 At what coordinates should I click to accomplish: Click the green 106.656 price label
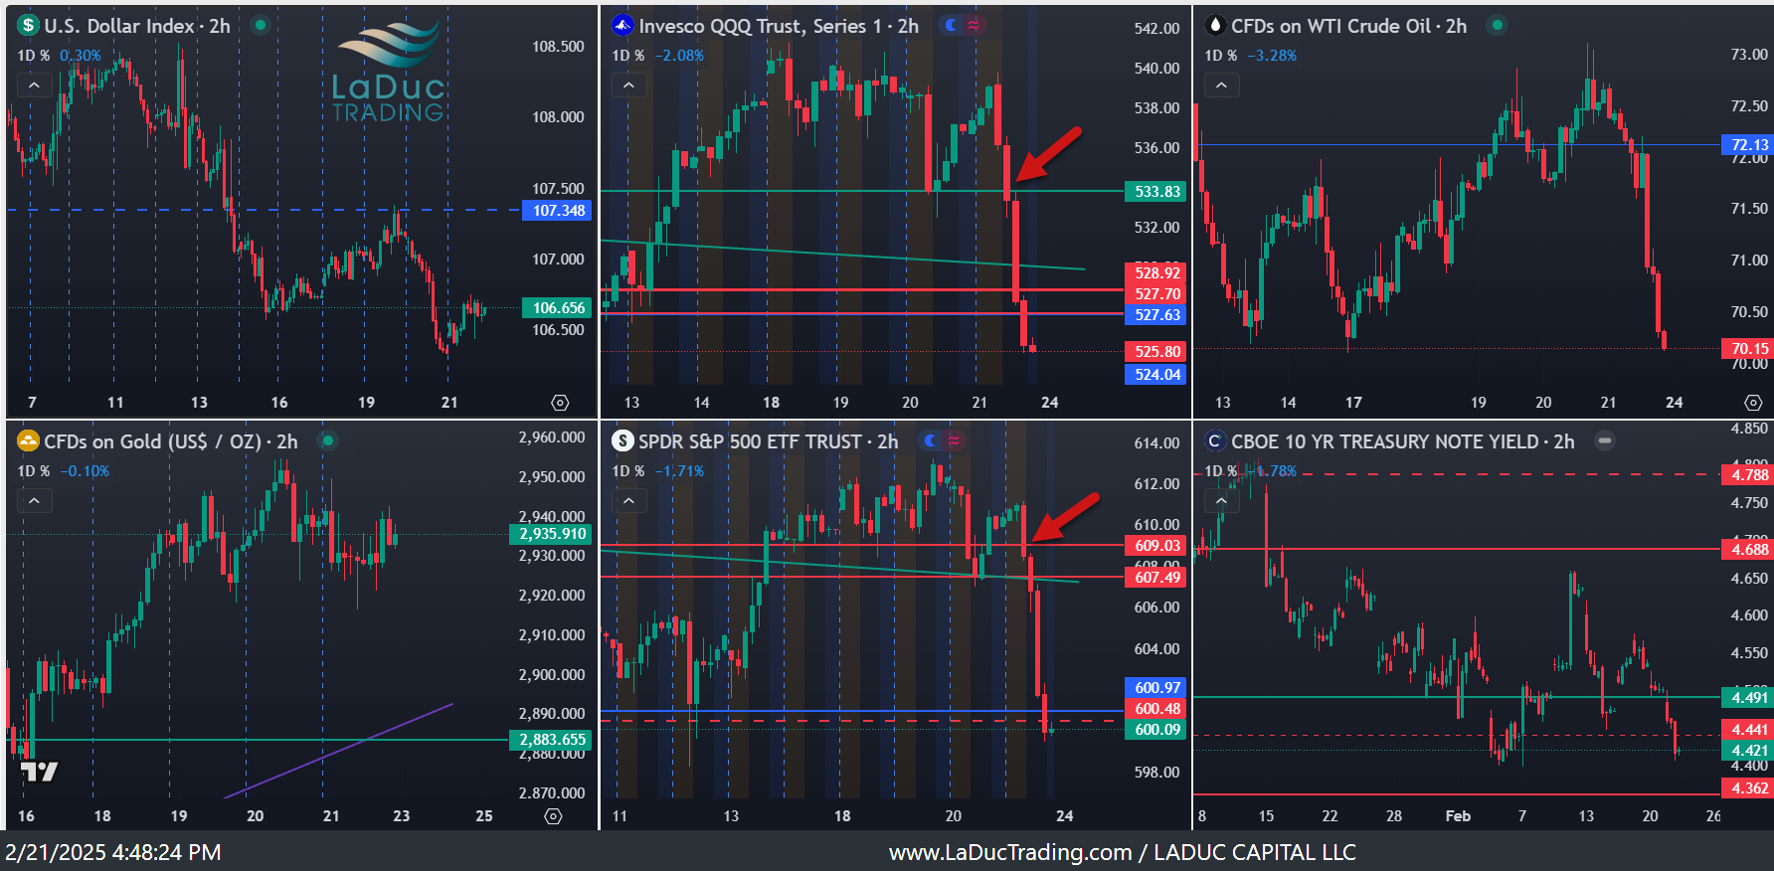point(557,308)
